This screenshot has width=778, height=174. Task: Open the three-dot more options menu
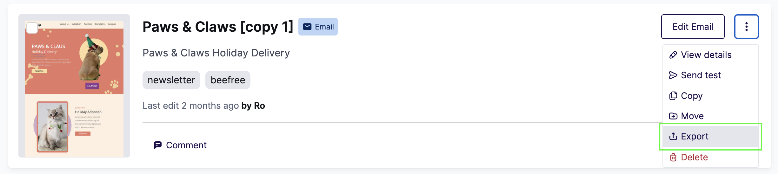coord(746,27)
